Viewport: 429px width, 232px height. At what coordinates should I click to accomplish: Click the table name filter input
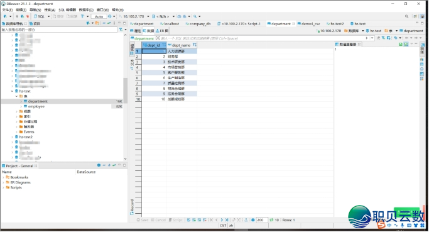(x=59, y=30)
